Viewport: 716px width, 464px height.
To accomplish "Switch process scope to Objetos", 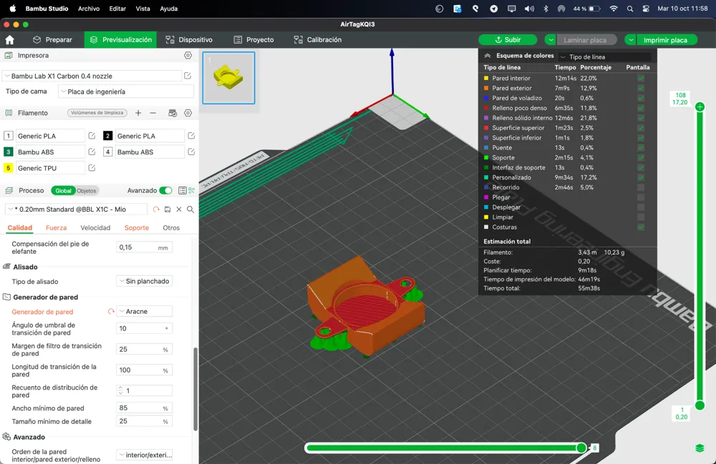I will tap(87, 190).
